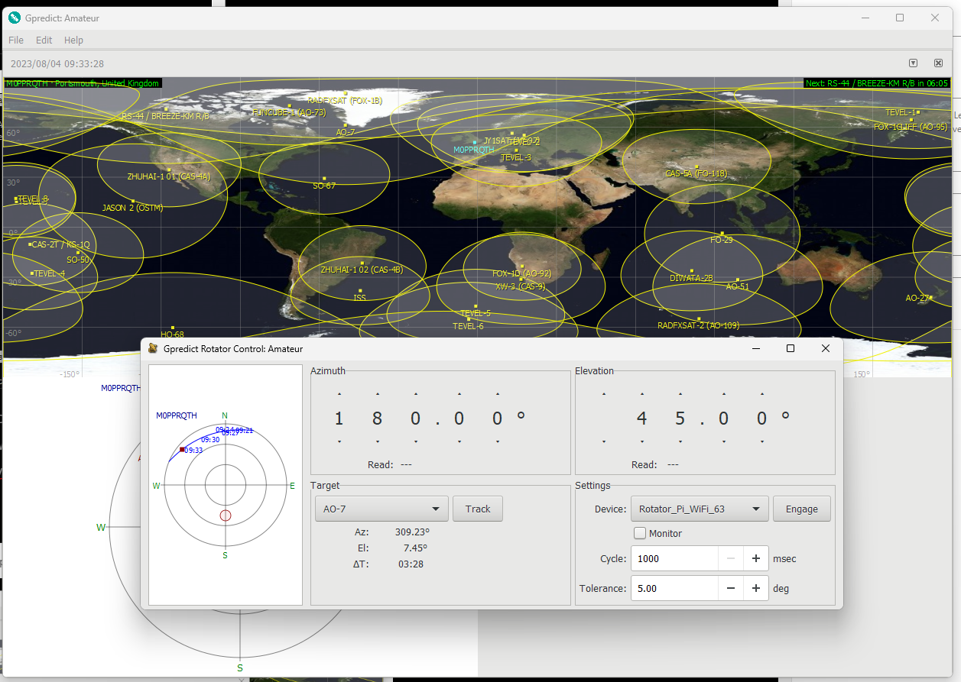Increase the elevation tenths digit

tap(724, 394)
